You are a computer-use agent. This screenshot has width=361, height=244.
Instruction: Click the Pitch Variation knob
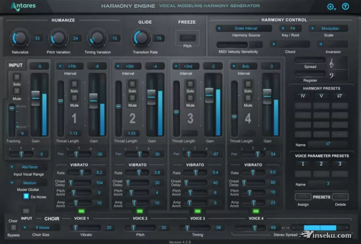(x=58, y=38)
